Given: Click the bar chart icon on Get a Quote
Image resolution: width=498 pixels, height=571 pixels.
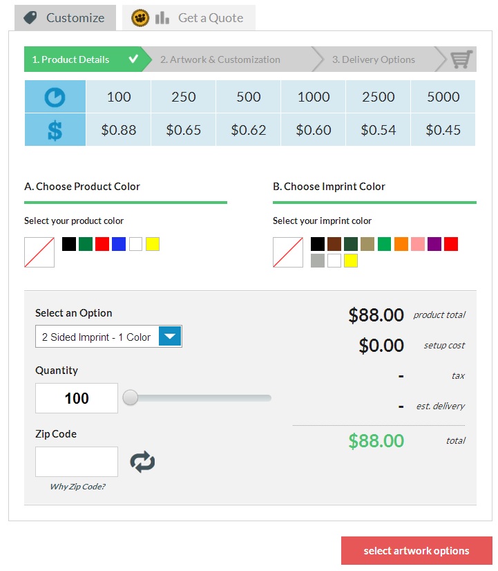Looking at the screenshot, I should point(162,18).
